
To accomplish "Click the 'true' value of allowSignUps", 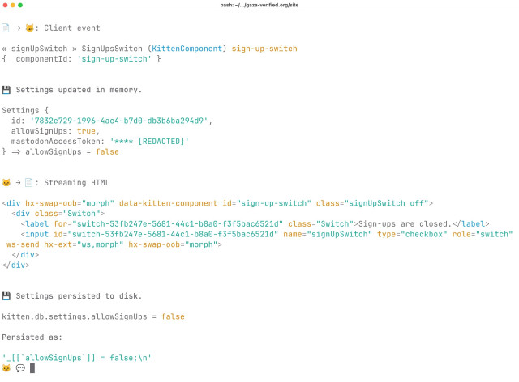I will (86, 131).
